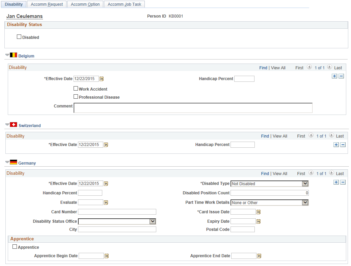Collapse the Germany section
The width and height of the screenshot is (351, 266).
pyautogui.click(x=7, y=162)
